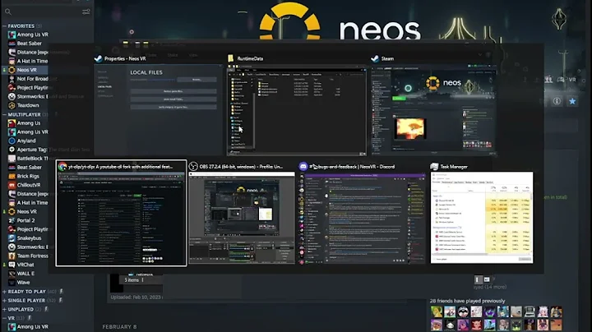
Task: Click '28 friends have played previously' text
Action: [x=467, y=301]
